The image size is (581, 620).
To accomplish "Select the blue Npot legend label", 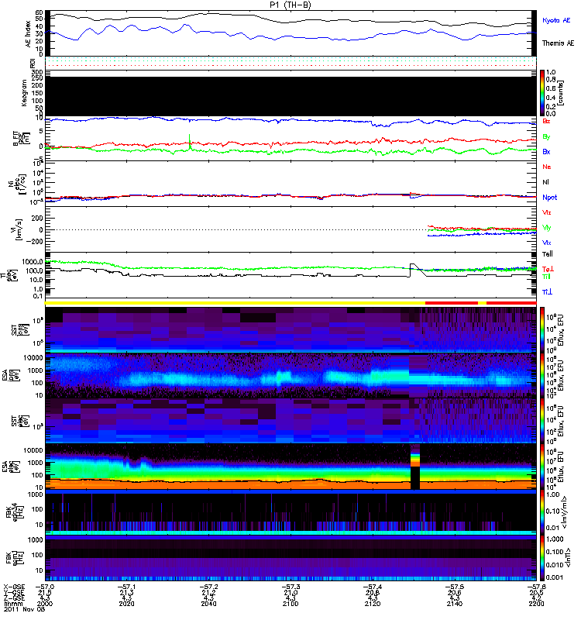I will [x=550, y=198].
